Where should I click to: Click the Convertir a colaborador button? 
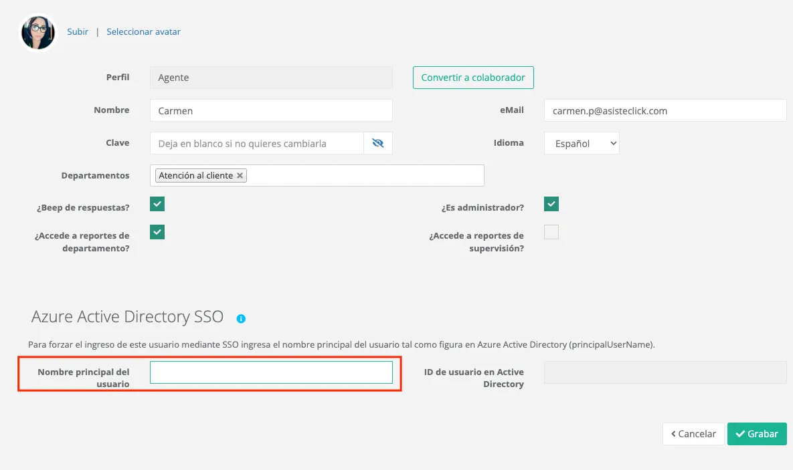473,78
